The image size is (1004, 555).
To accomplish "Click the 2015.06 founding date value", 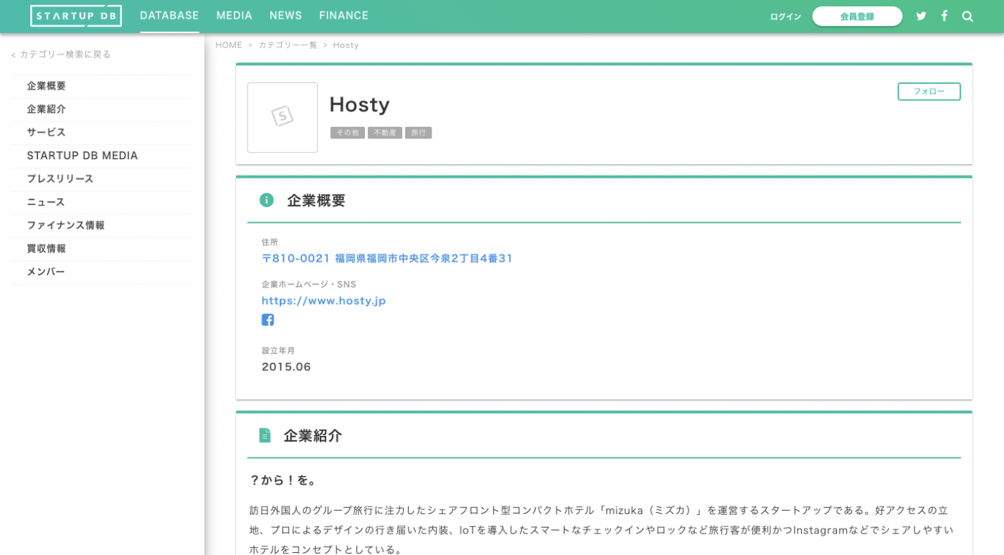I will click(x=286, y=366).
